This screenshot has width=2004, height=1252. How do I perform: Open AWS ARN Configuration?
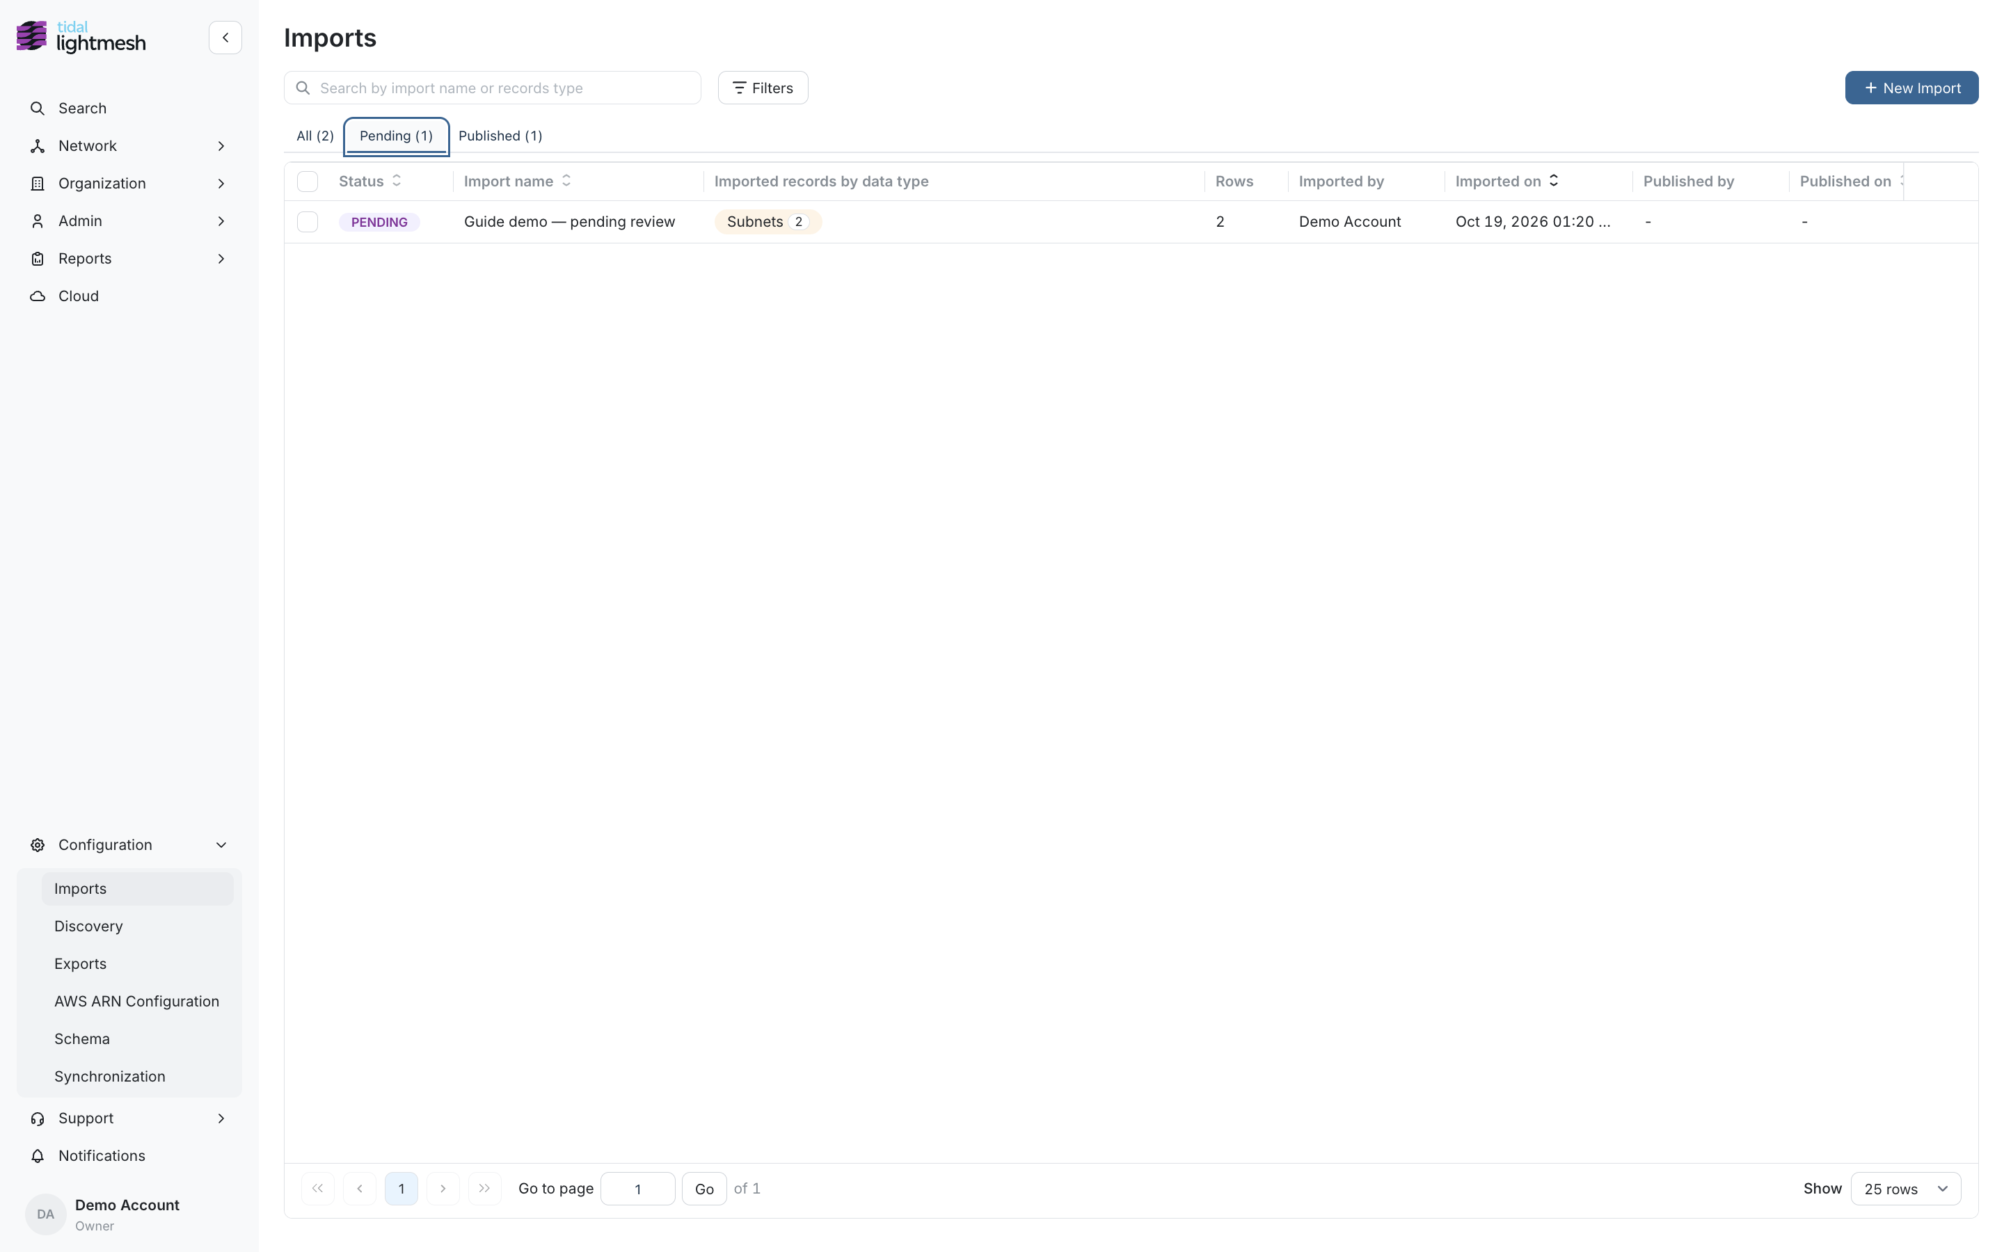click(x=136, y=1001)
